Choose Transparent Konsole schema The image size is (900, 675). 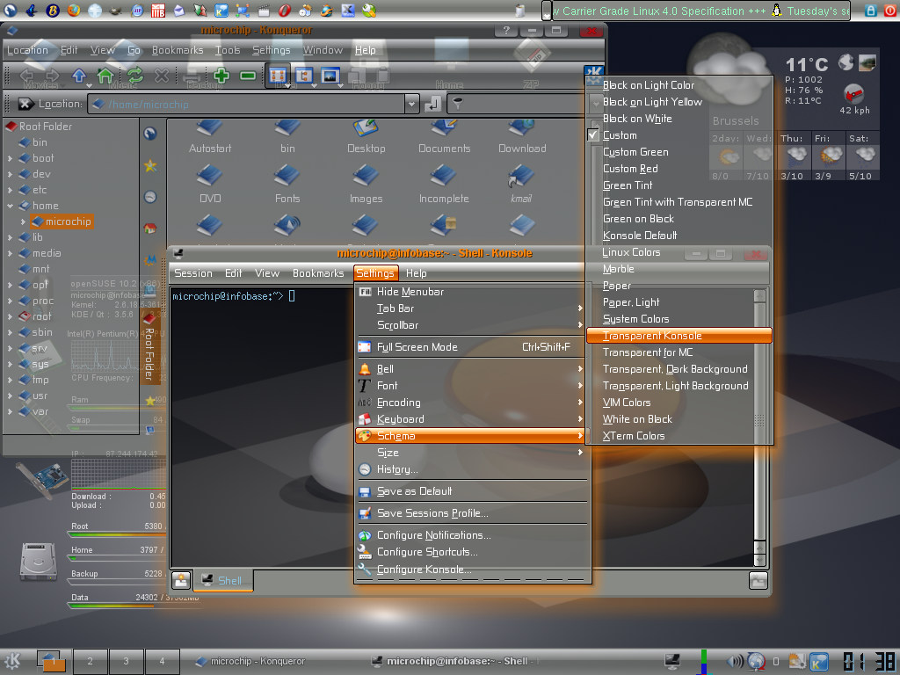[679, 336]
